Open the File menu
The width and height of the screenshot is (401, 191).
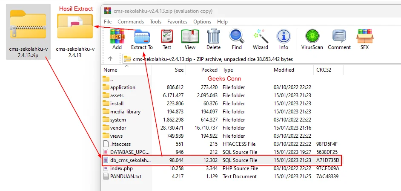[x=108, y=22]
